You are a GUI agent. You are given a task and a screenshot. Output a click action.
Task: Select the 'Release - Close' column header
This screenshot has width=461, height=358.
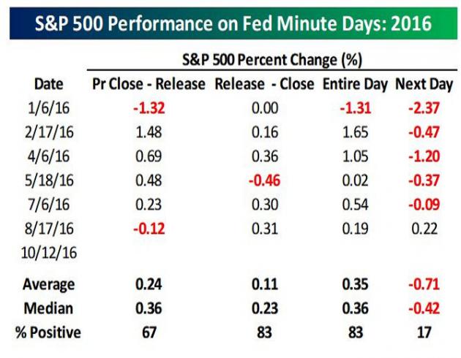[264, 84]
